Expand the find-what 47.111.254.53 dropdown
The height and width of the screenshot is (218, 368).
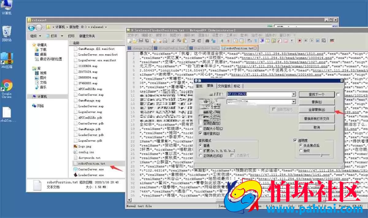point(294,94)
